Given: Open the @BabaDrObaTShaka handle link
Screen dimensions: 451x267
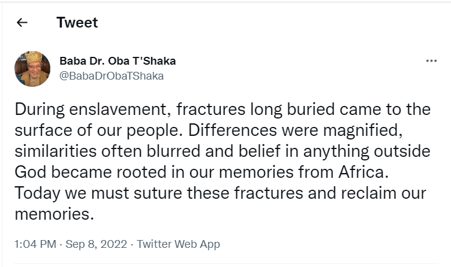Looking at the screenshot, I should (x=111, y=76).
